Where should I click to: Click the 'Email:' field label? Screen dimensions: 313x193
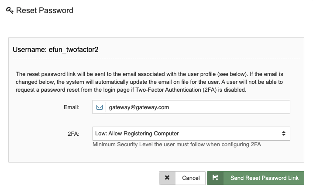pyautogui.click(x=72, y=107)
